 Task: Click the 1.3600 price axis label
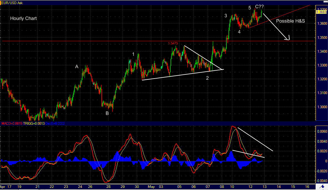322,24
